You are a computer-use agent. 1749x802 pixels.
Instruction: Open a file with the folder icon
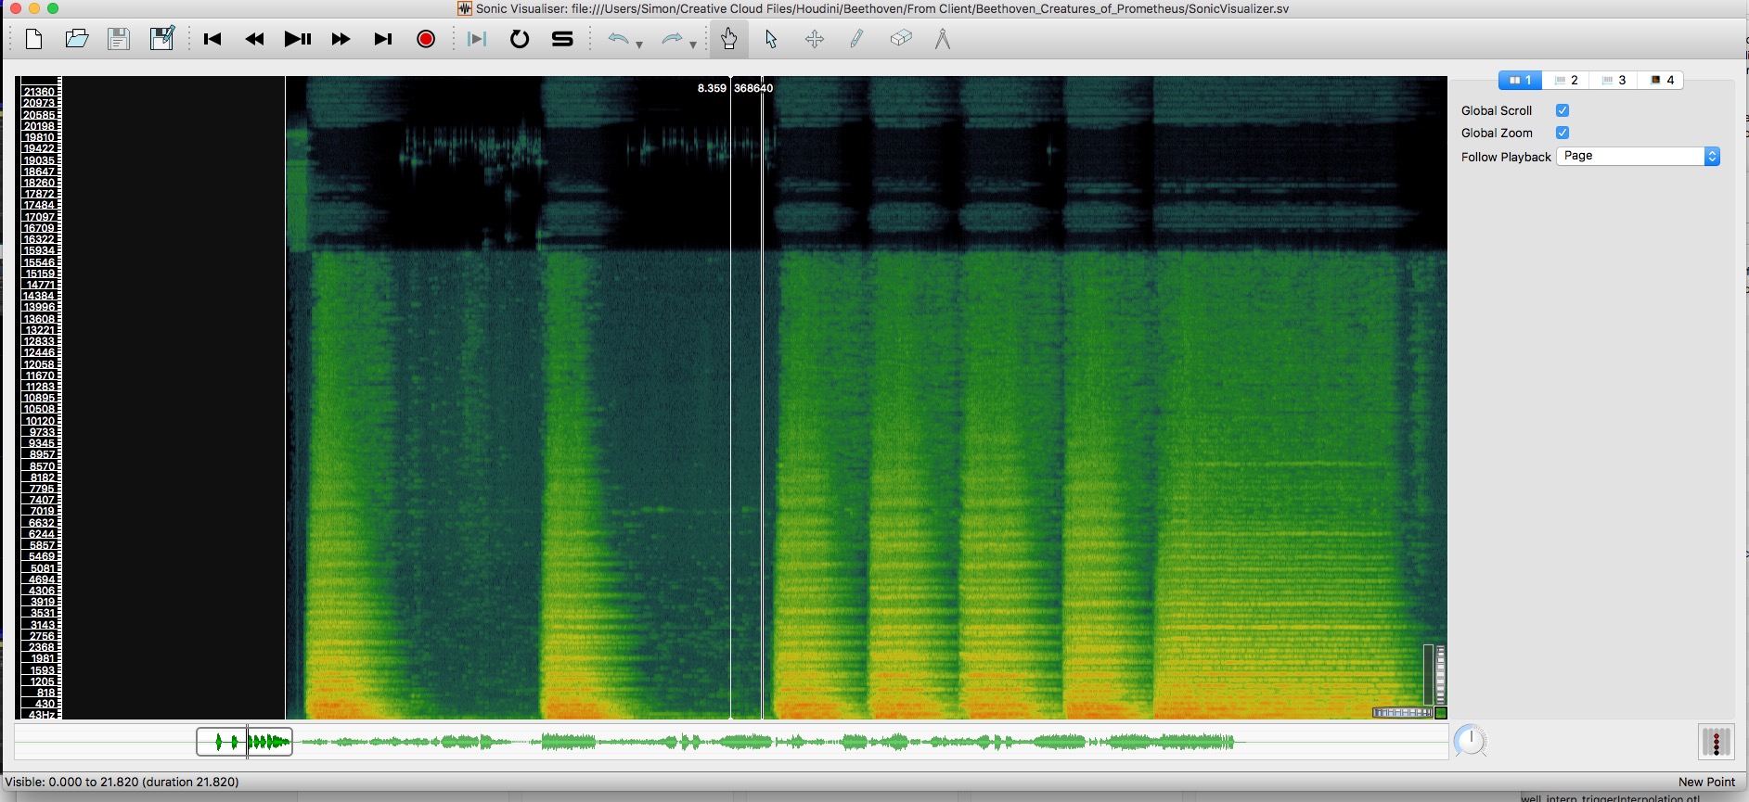[x=76, y=39]
